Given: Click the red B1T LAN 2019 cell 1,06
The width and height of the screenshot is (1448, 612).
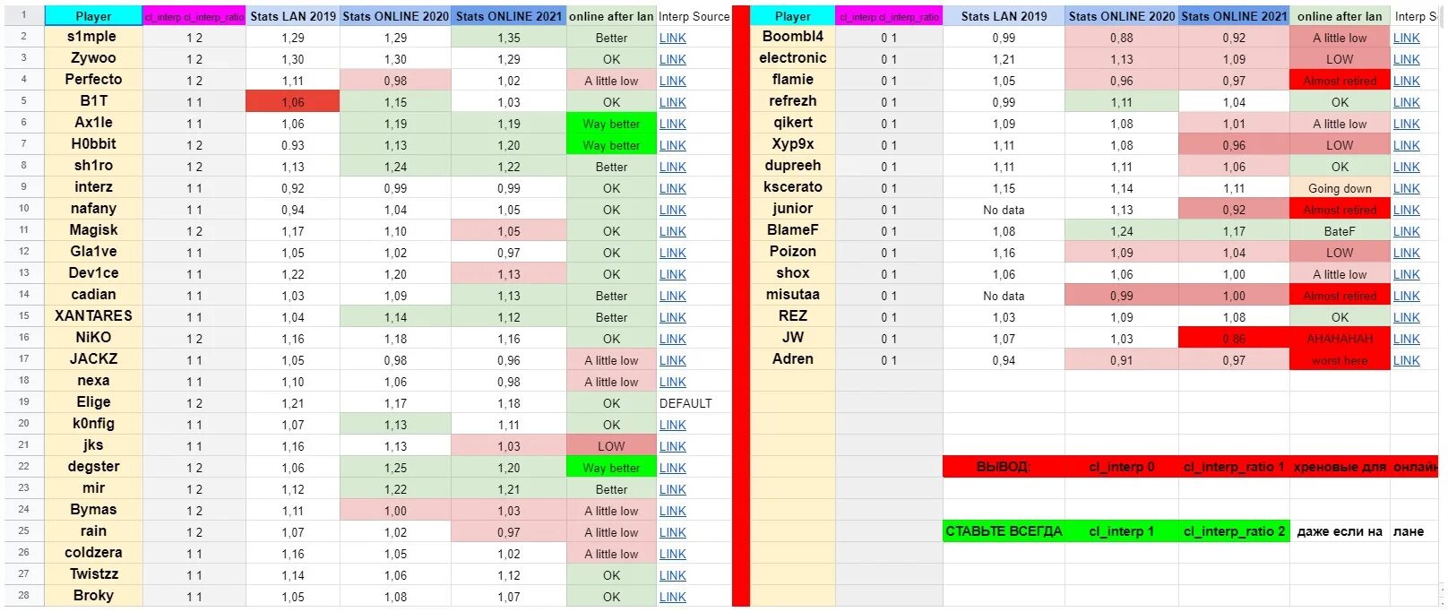Looking at the screenshot, I should (x=293, y=102).
